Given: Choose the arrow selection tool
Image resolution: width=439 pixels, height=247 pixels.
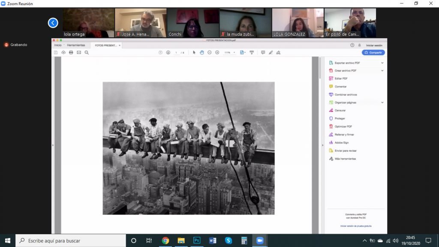Looking at the screenshot, I should pos(194,52).
